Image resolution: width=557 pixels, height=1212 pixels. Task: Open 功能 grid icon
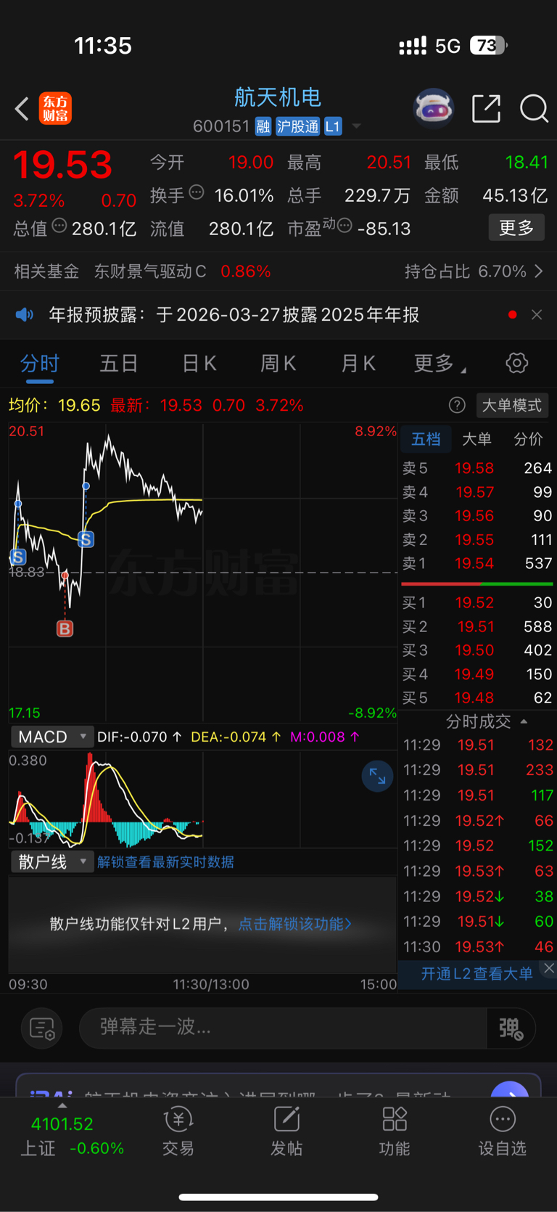click(395, 1131)
